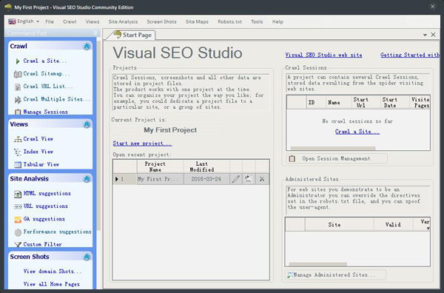This screenshot has height=293, width=444.
Task: Open the Crawl menu
Action: (x=70, y=21)
